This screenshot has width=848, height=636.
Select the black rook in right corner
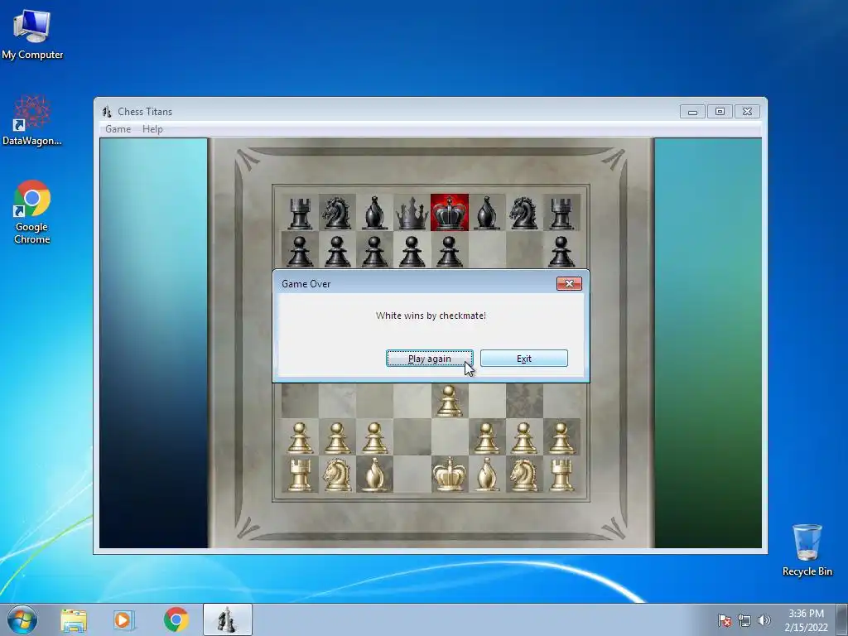[x=561, y=213]
